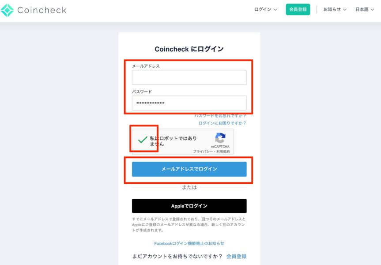
Task: Open the お知らせ dropdown menu
Action: point(335,9)
